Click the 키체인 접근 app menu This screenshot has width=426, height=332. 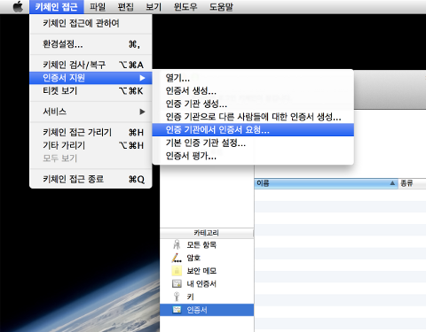tap(56, 7)
